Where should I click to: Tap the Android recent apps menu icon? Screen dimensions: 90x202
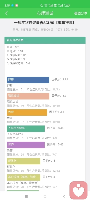tap(26, 196)
